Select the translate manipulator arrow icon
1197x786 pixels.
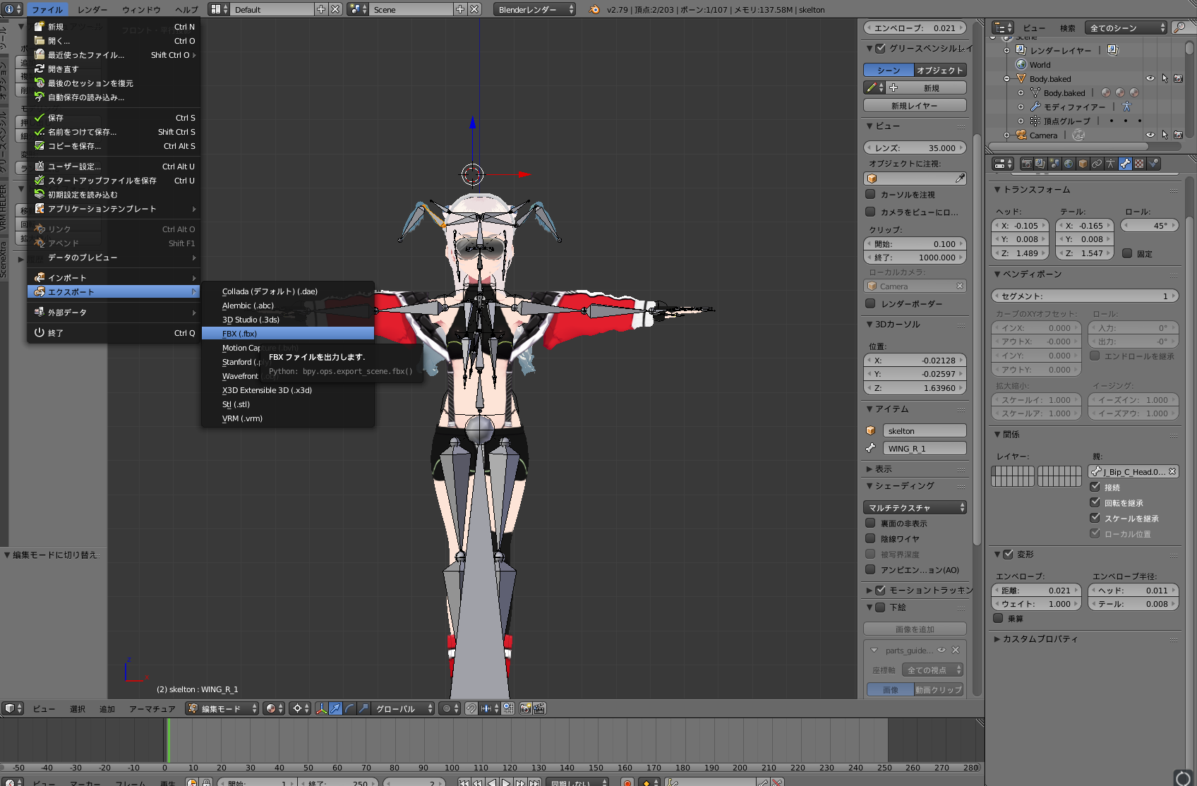pos(335,708)
